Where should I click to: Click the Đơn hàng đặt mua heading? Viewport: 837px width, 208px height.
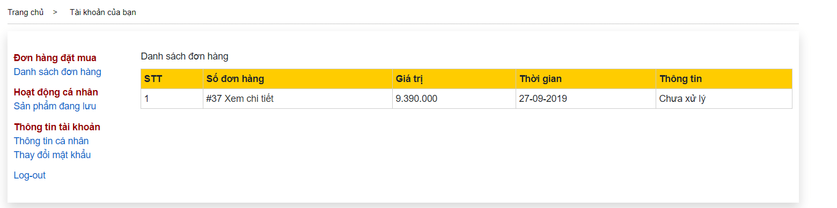[x=55, y=58]
